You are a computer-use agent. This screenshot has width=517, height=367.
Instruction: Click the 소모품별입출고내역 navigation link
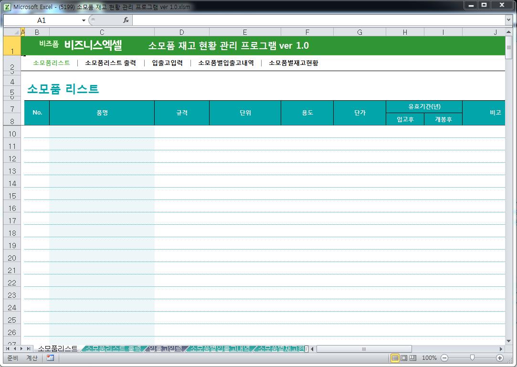[x=226, y=63]
